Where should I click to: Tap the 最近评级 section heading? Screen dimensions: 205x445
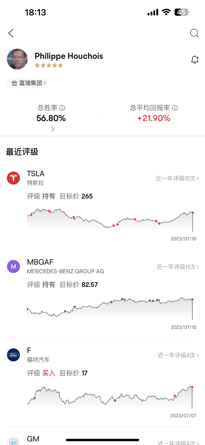[22, 152]
